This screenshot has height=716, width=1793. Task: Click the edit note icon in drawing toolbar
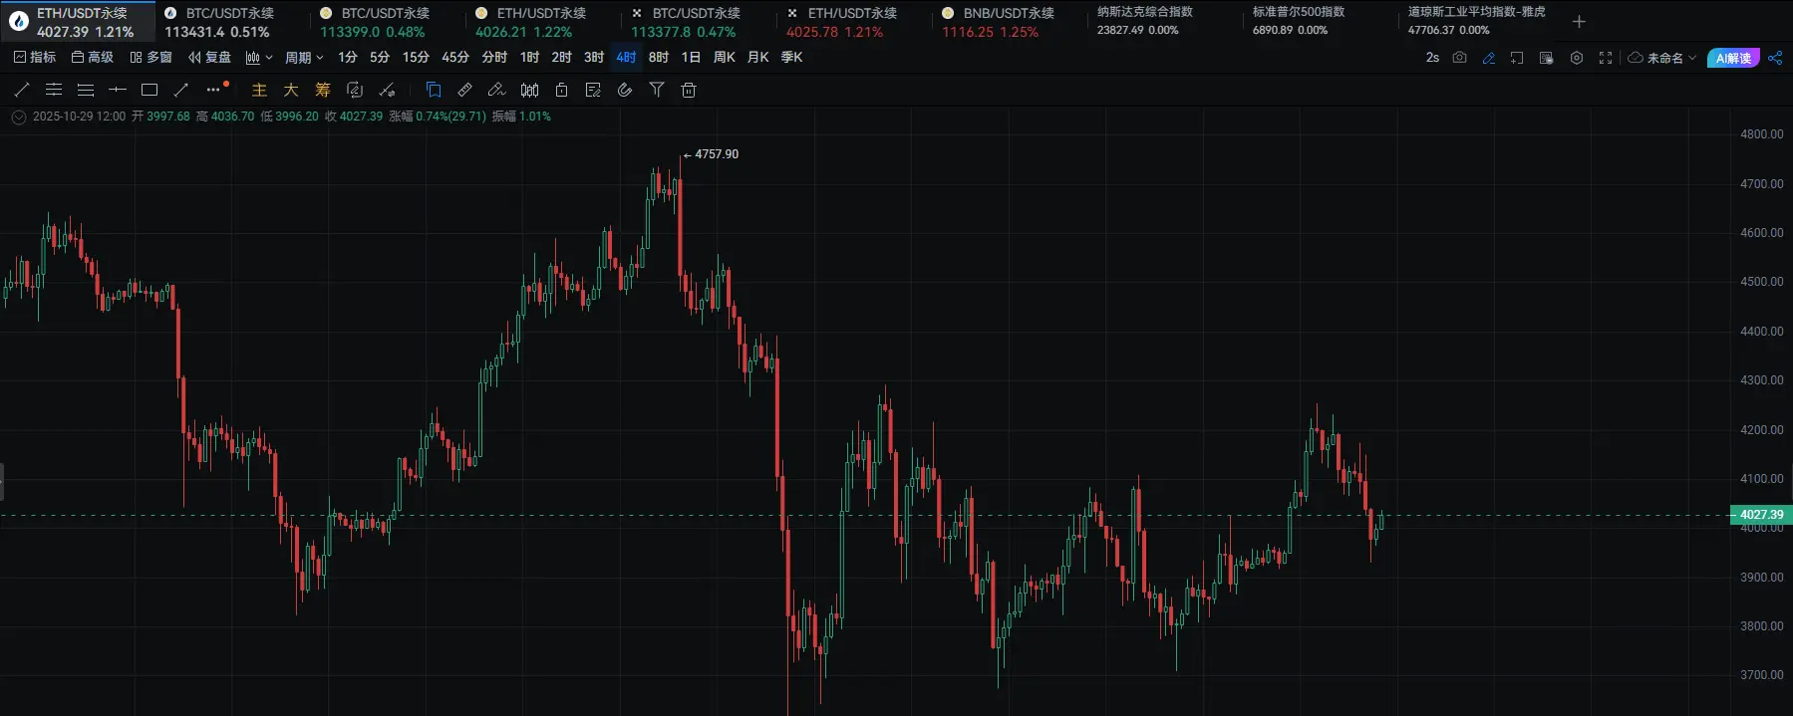coord(593,90)
